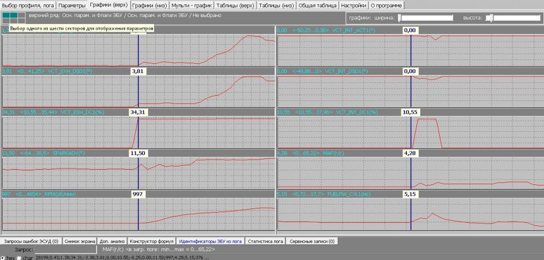Adjust the graph ширина slider
Screen dimensions: 544x260
tap(426, 18)
